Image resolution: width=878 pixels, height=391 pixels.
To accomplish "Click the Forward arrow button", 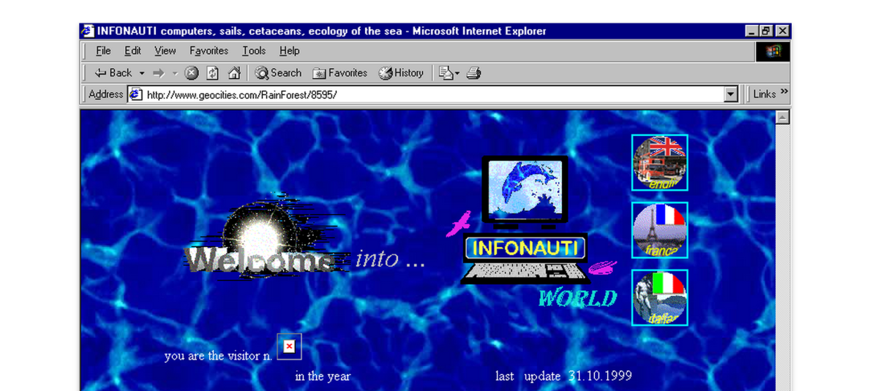I will (159, 73).
